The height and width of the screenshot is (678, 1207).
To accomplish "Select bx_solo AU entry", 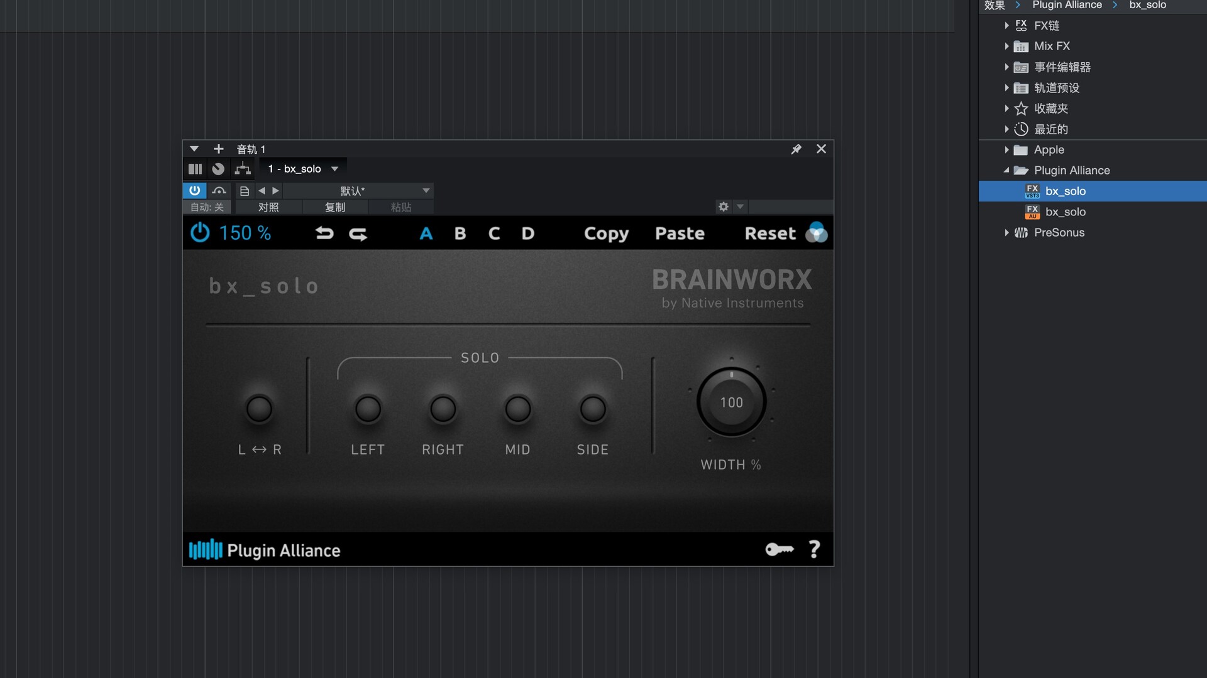I will pos(1093,212).
